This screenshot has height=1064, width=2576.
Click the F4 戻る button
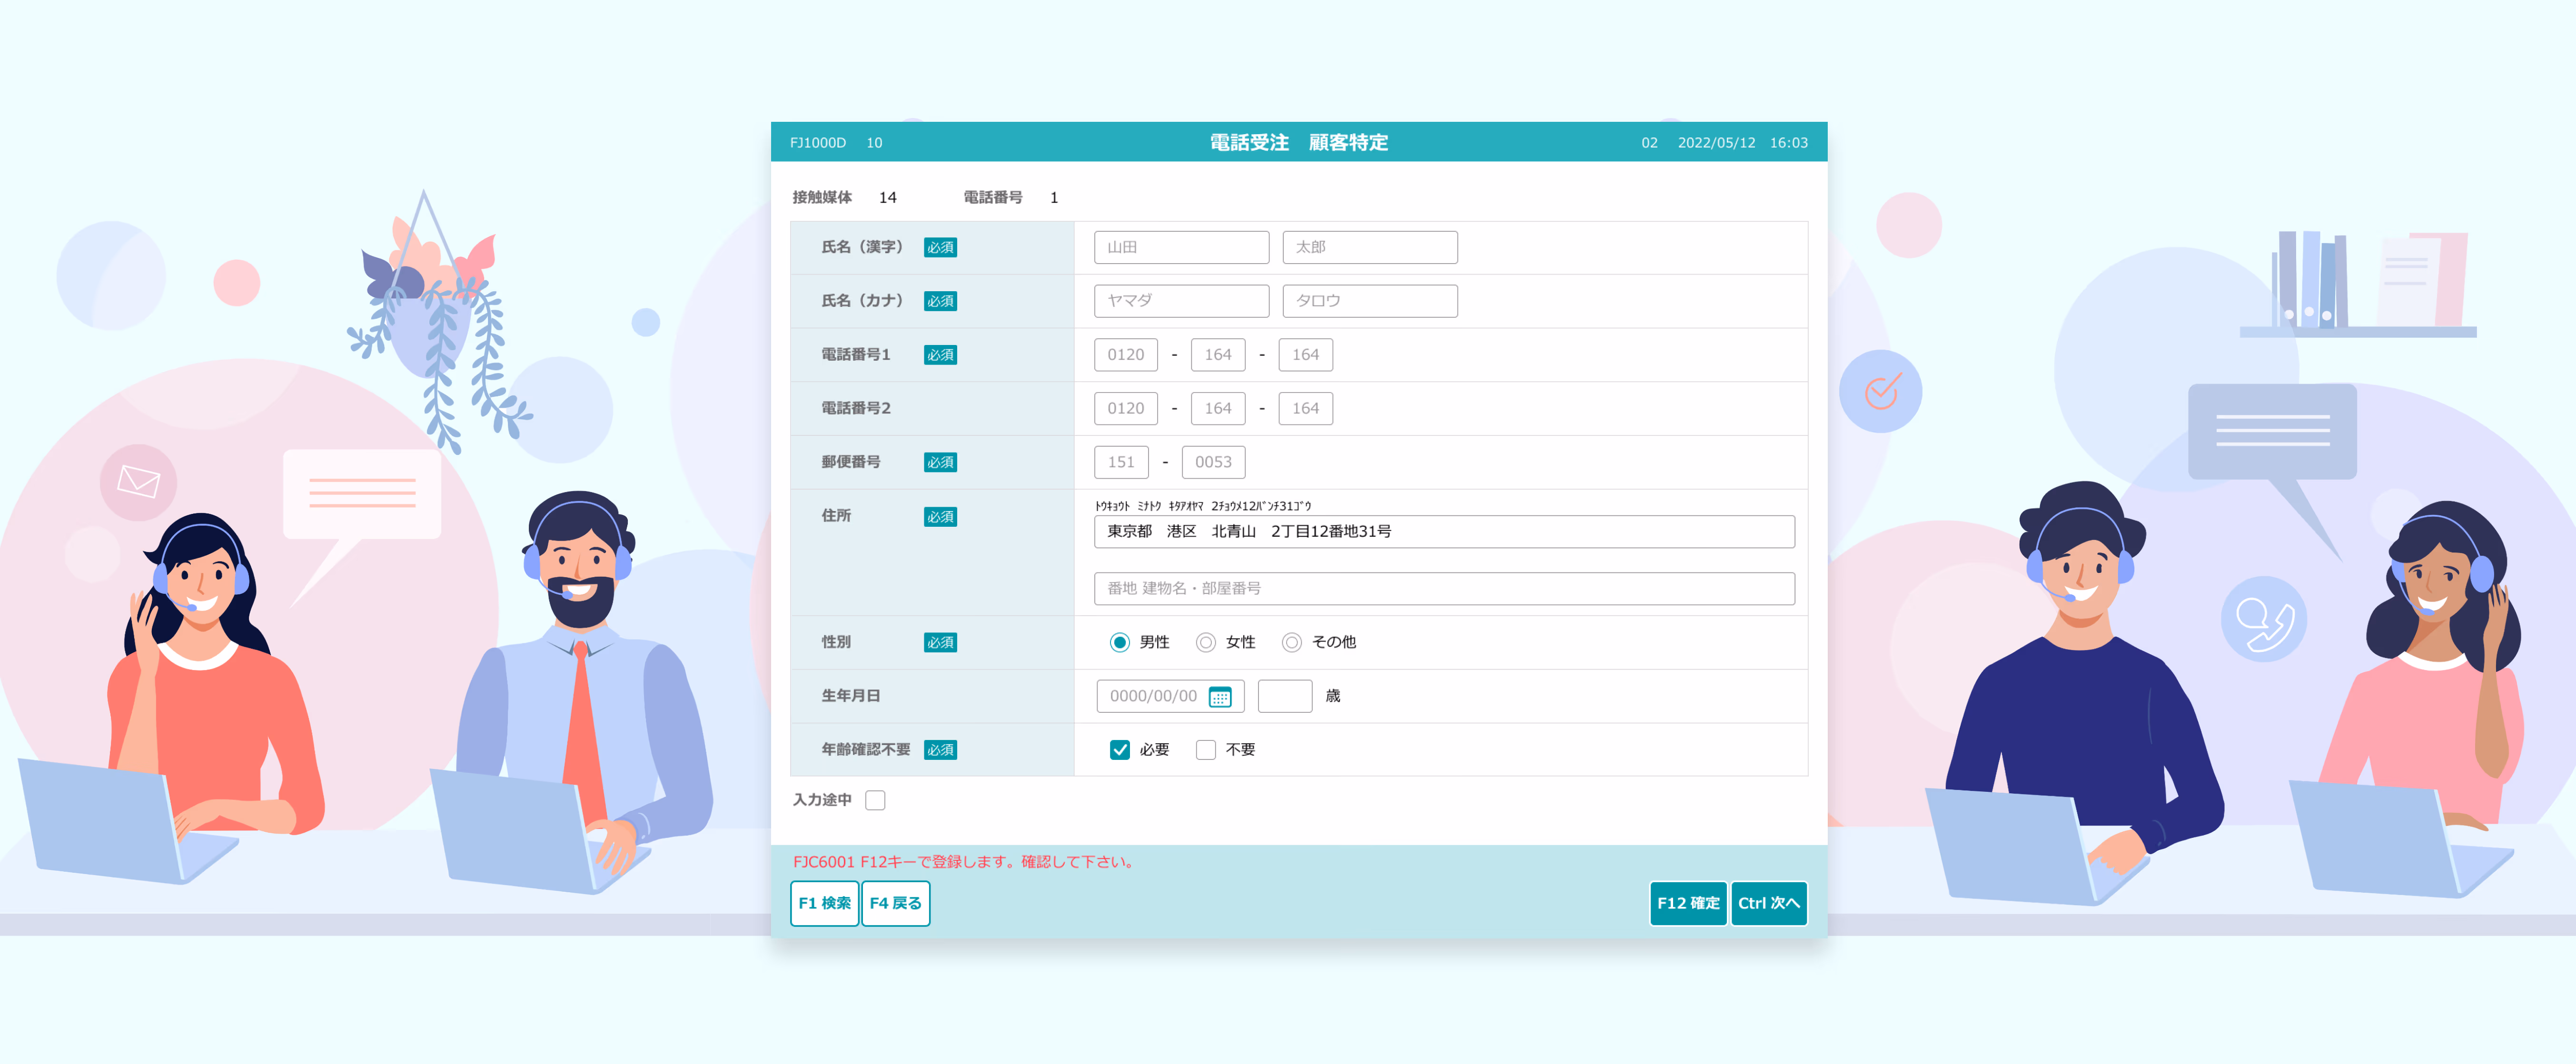pyautogui.click(x=895, y=903)
